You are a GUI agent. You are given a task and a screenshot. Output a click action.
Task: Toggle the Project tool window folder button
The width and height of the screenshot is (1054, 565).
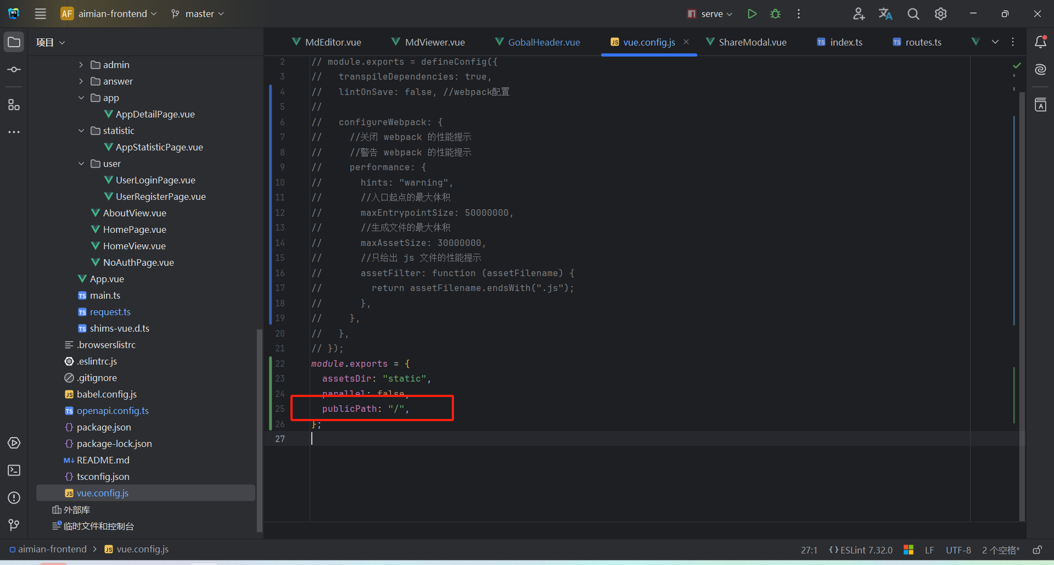point(14,42)
